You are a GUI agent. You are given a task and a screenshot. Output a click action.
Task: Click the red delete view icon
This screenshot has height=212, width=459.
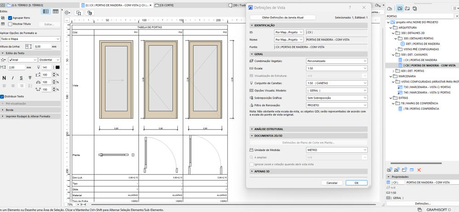(419, 170)
